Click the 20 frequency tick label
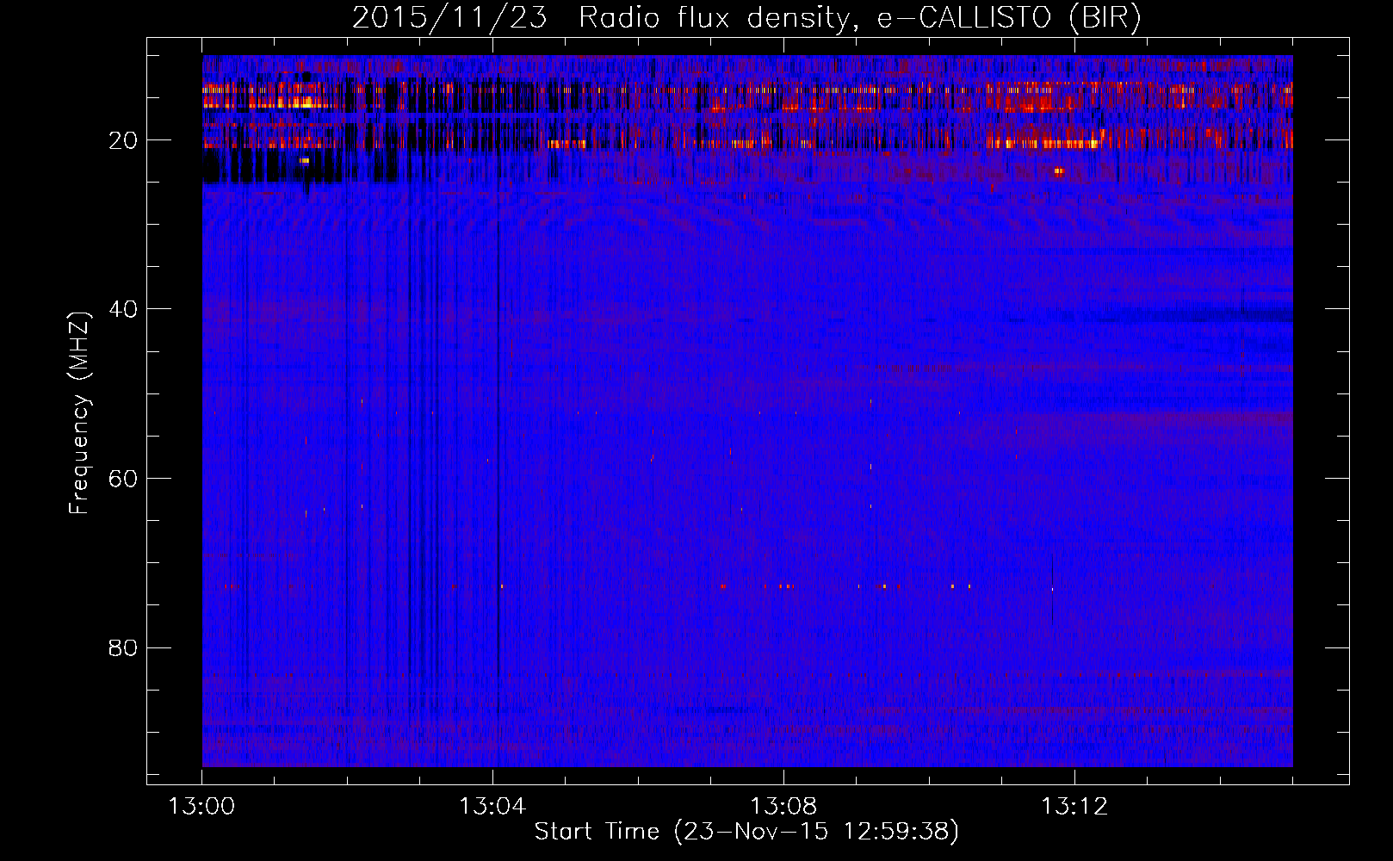 coord(124,140)
